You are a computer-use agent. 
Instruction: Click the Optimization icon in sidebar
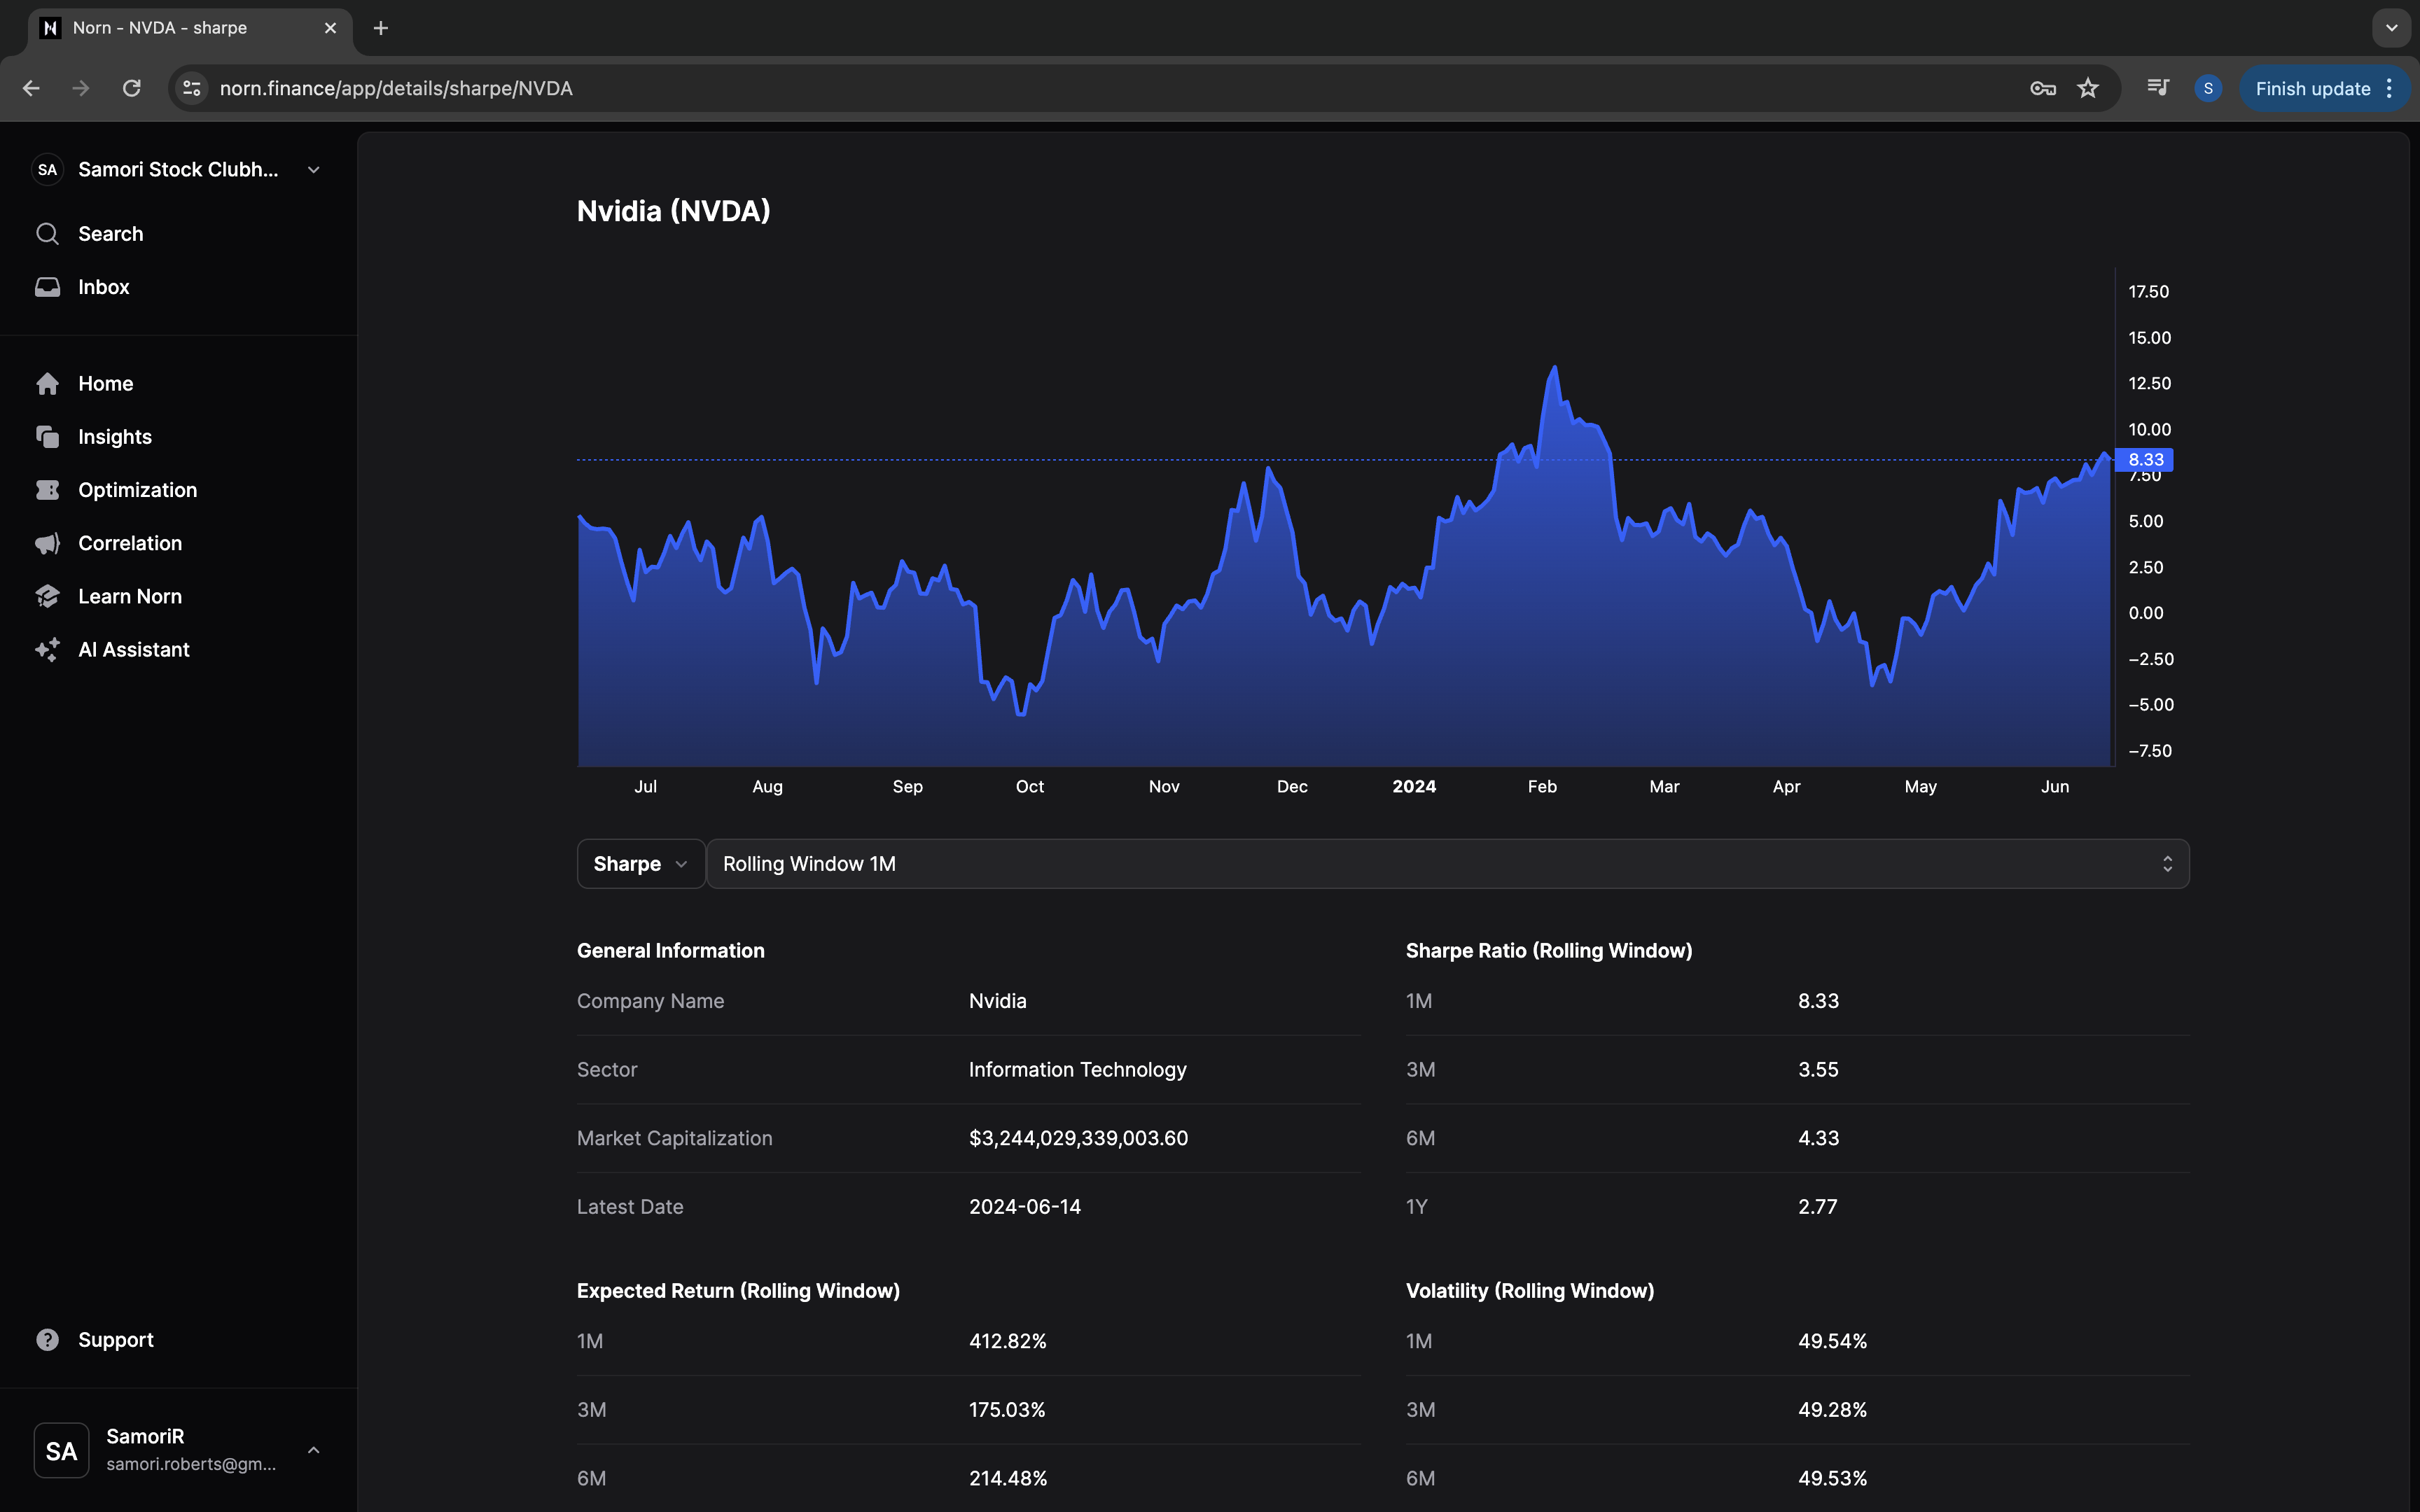point(47,490)
